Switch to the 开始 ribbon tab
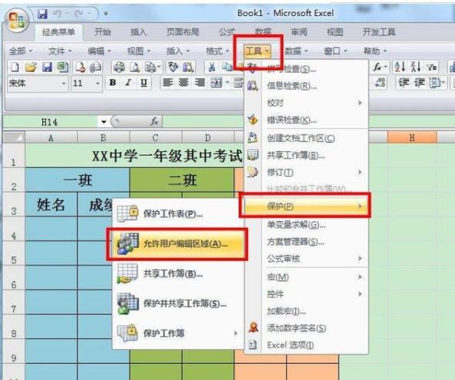 [103, 32]
